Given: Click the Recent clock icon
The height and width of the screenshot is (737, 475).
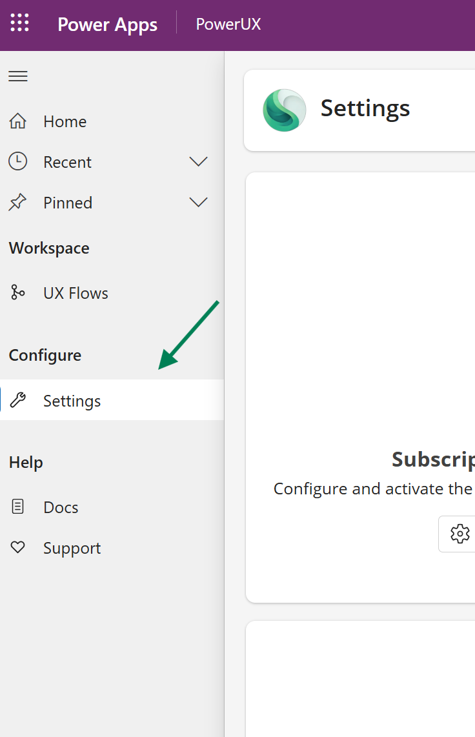Looking at the screenshot, I should (18, 161).
